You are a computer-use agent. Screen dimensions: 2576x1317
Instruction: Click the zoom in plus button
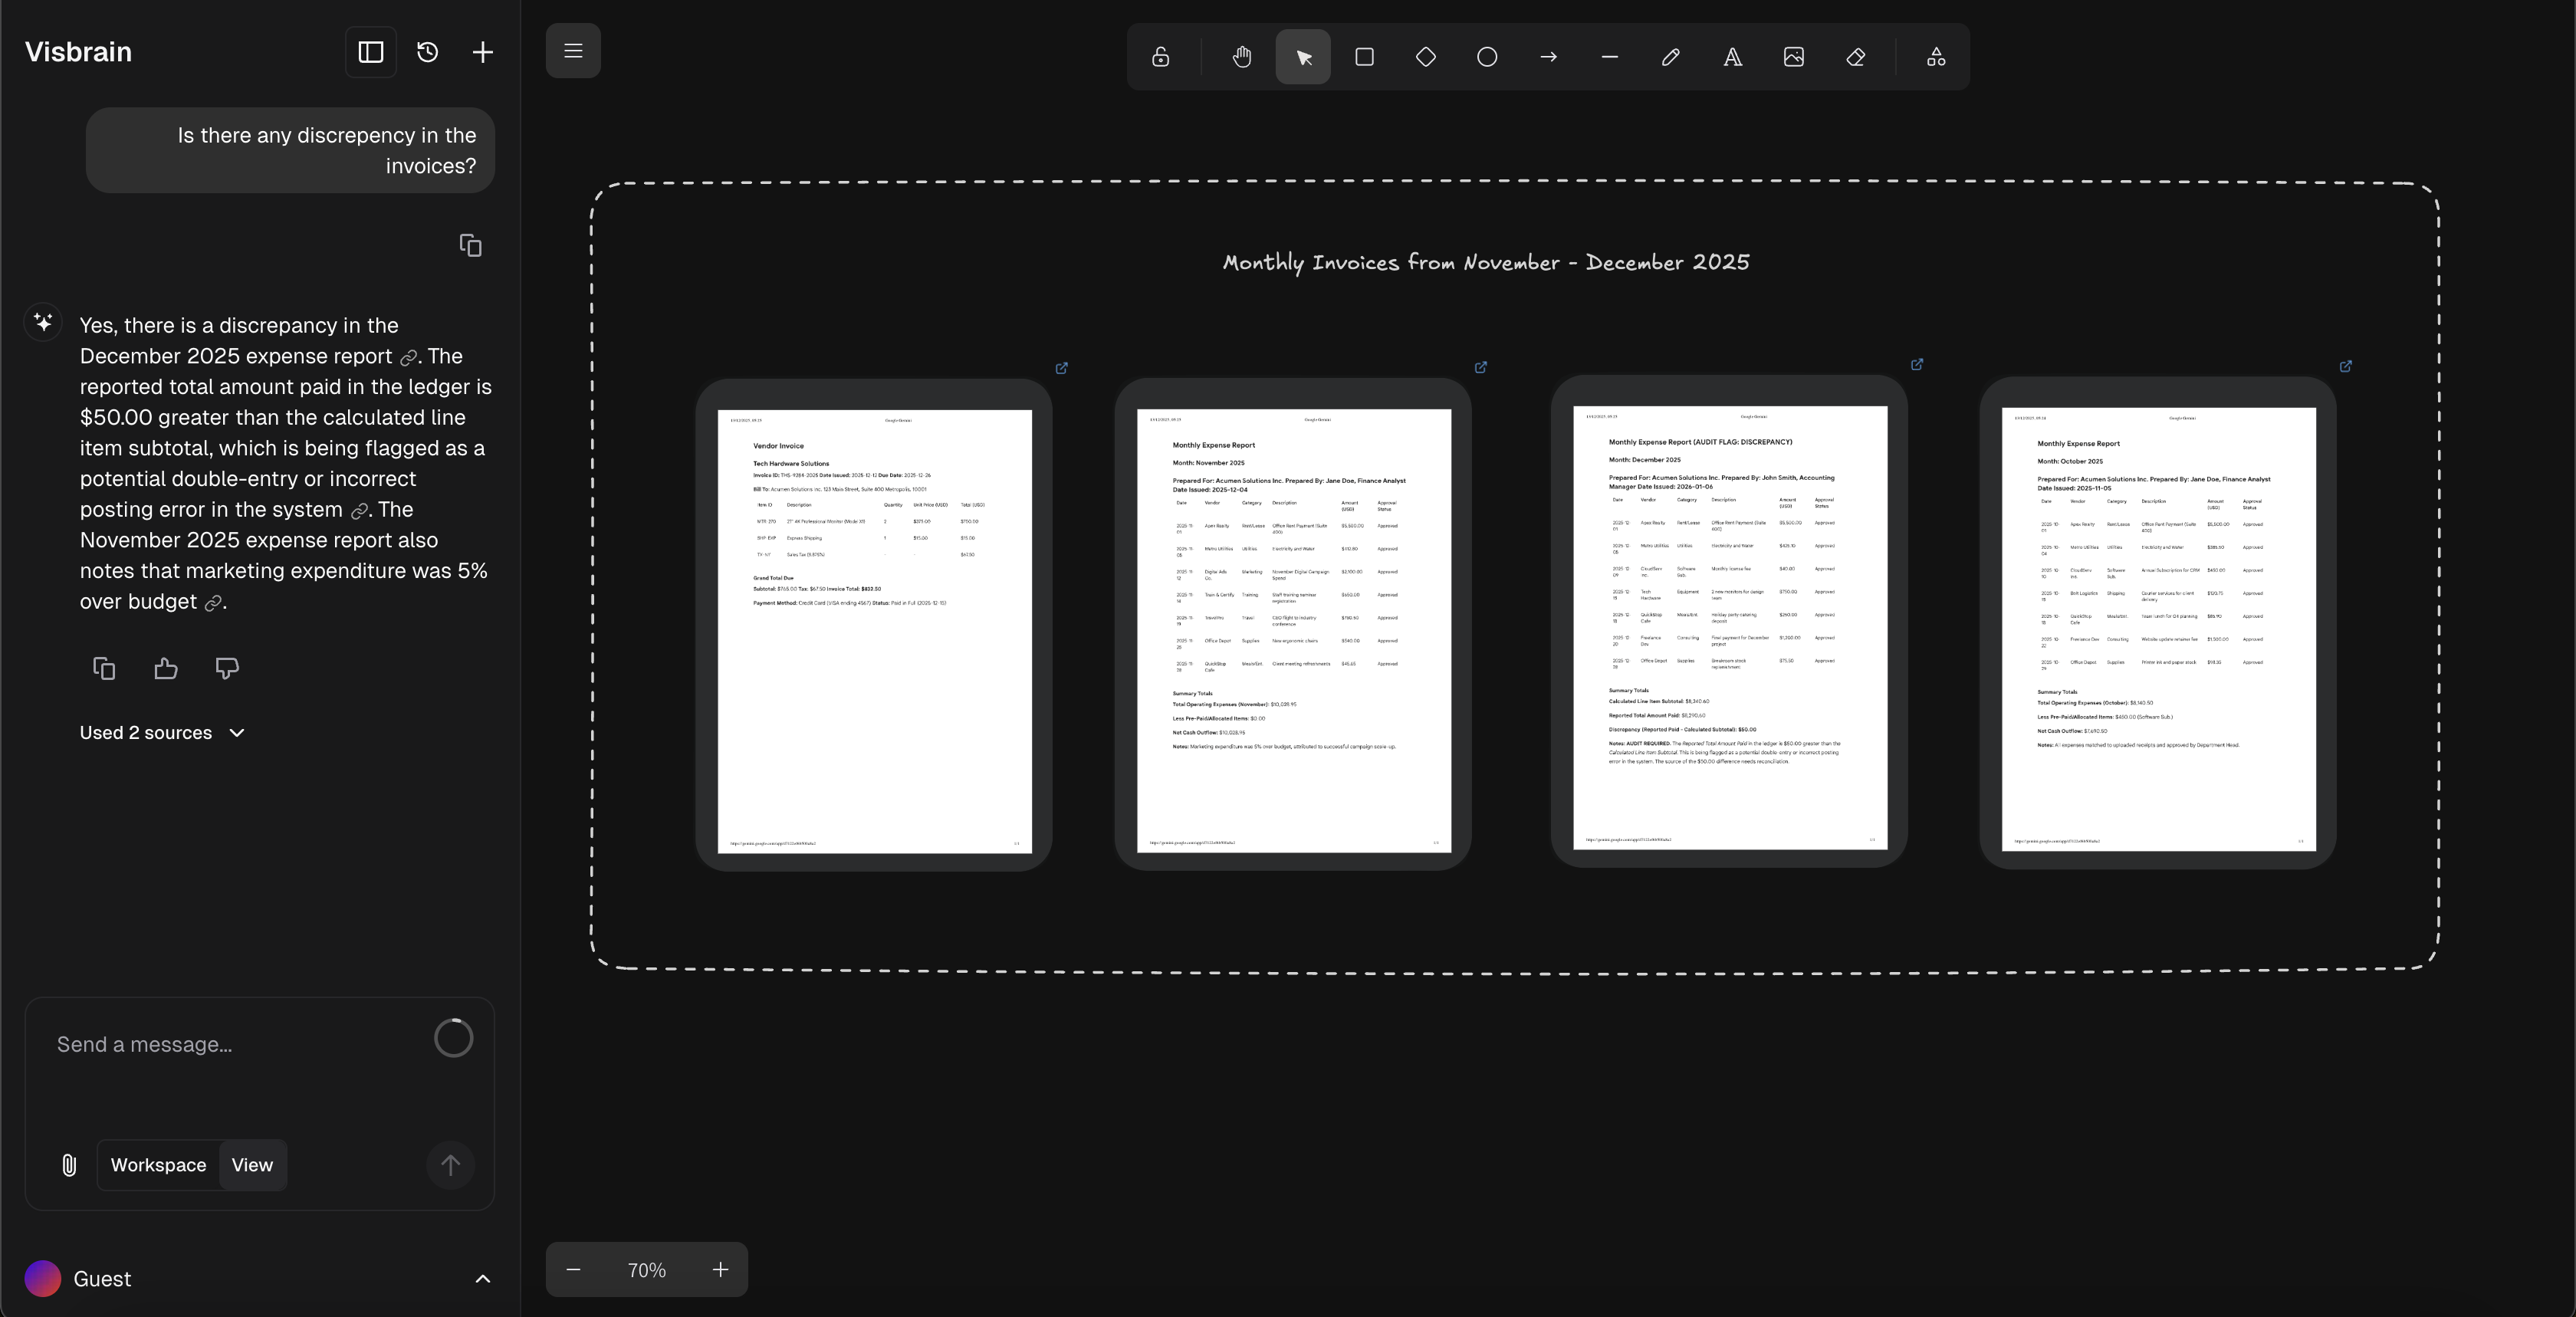(x=720, y=1270)
